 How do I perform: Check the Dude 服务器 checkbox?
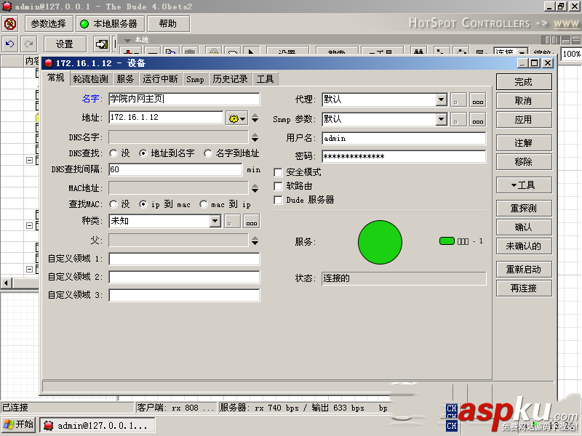[278, 201]
